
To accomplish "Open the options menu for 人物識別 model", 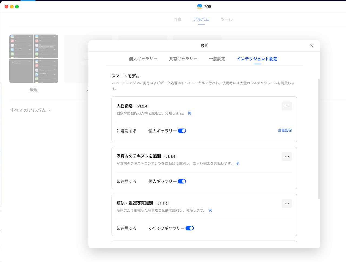I will [x=287, y=106].
